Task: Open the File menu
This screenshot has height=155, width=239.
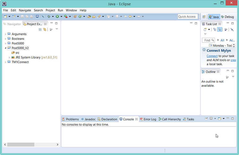Action: point(6,10)
